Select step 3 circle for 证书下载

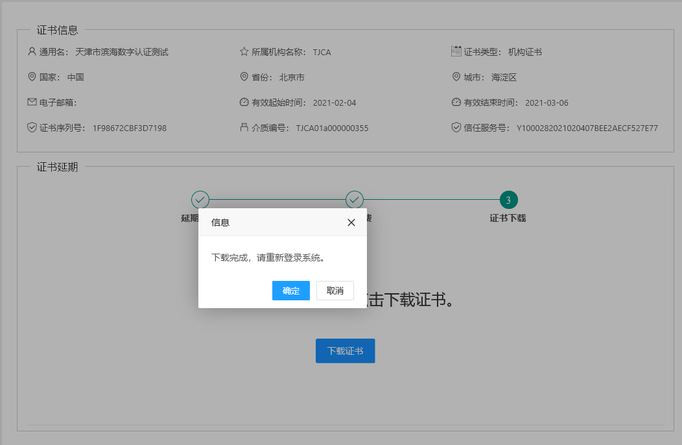(508, 200)
